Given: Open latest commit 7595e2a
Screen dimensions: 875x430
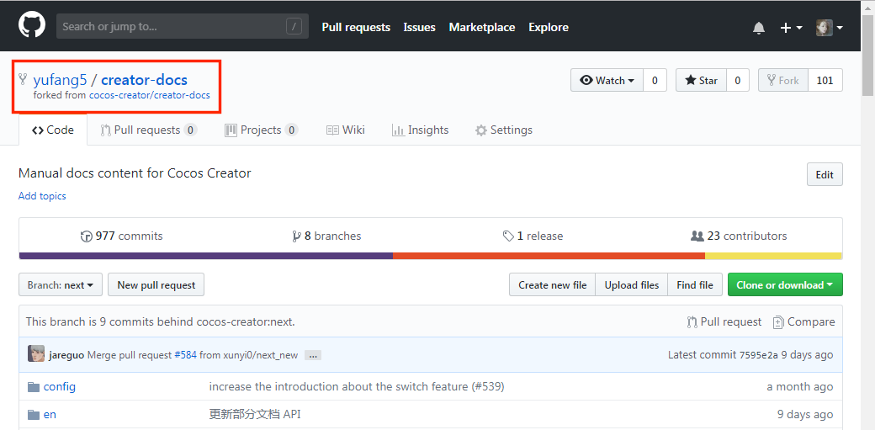Looking at the screenshot, I should tap(758, 355).
